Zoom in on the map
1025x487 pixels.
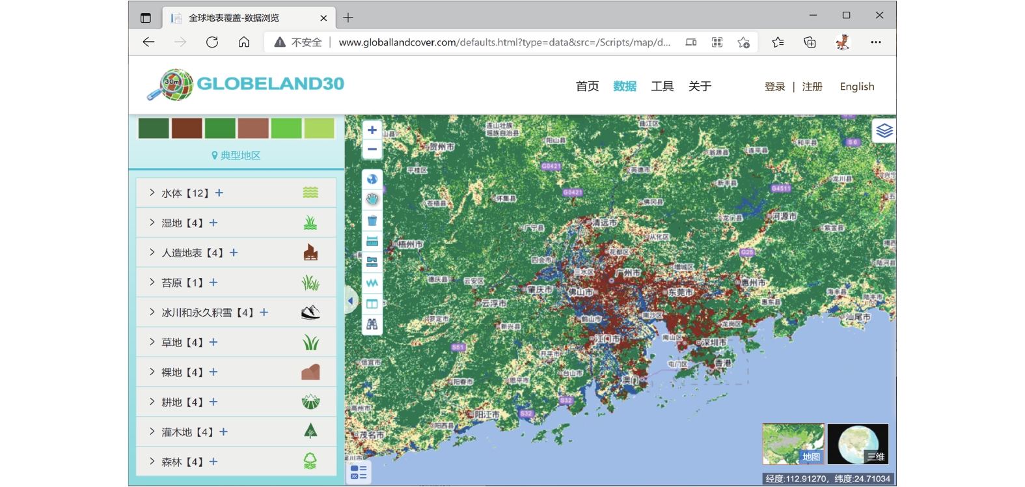pos(372,130)
